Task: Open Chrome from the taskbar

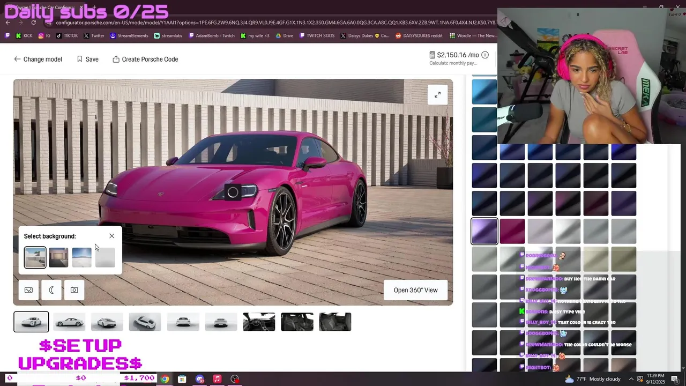Action: [165, 379]
